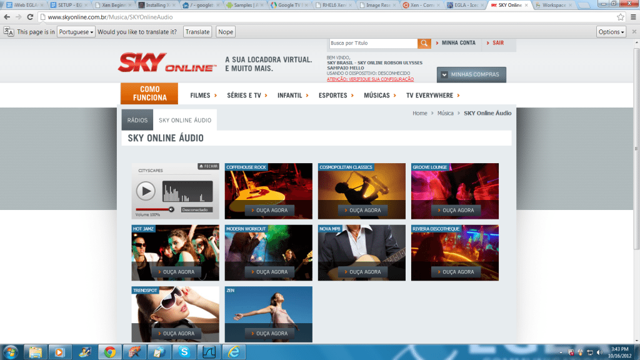Click the Translate button
Viewport: 640px width, 360px height.
(x=197, y=32)
